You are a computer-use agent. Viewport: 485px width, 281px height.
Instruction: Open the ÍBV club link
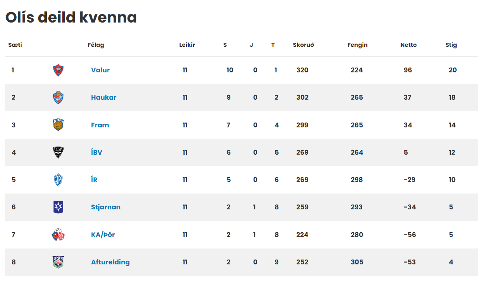pos(97,152)
